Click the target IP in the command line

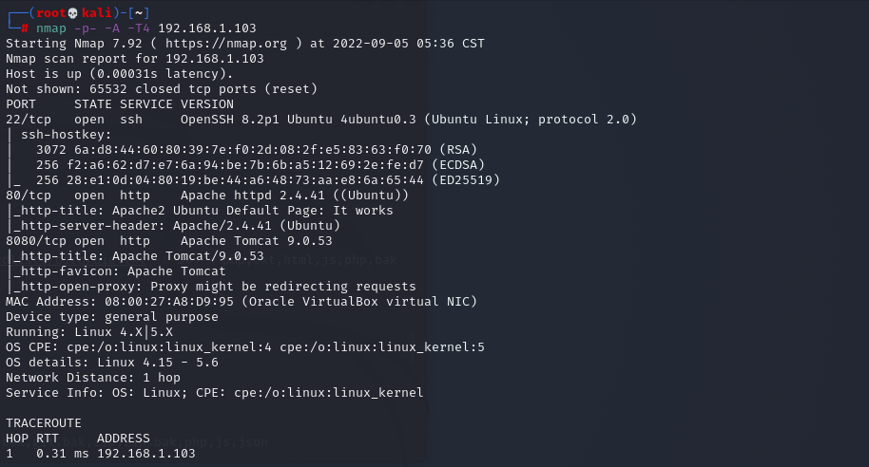point(207,28)
